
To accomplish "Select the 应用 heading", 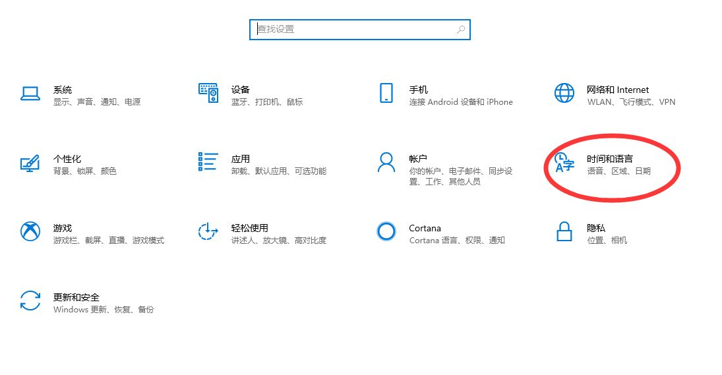I will pyautogui.click(x=241, y=159).
